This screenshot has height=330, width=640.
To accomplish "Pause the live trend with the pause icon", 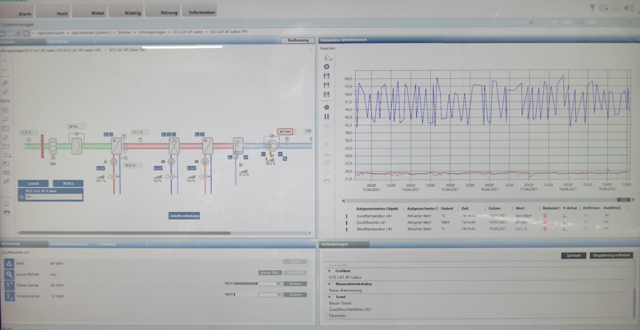I will [x=326, y=117].
